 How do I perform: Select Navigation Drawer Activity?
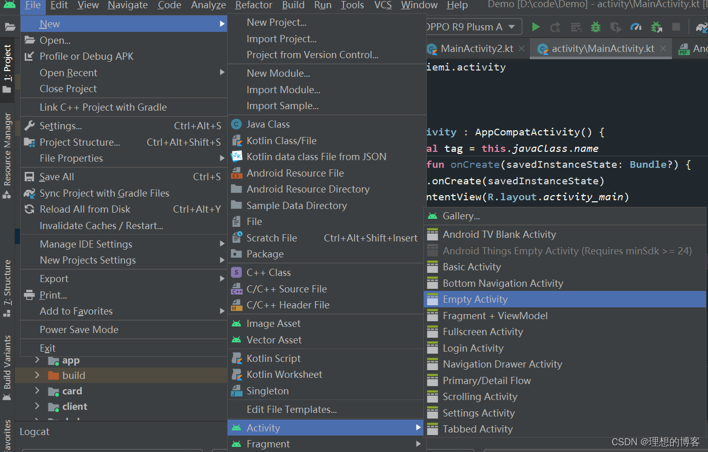[x=565, y=364]
